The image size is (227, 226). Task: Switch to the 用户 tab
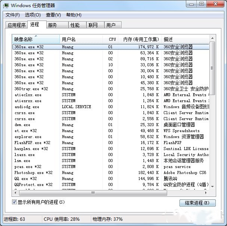click(113, 25)
